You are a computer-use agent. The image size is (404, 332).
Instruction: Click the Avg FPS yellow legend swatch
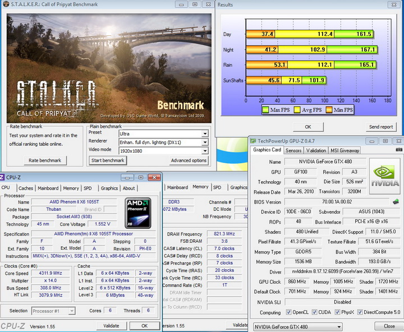coord(297,110)
